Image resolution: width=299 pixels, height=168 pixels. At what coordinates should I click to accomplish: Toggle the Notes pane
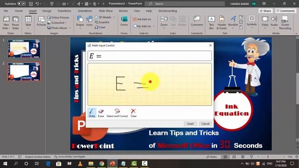coord(212,157)
